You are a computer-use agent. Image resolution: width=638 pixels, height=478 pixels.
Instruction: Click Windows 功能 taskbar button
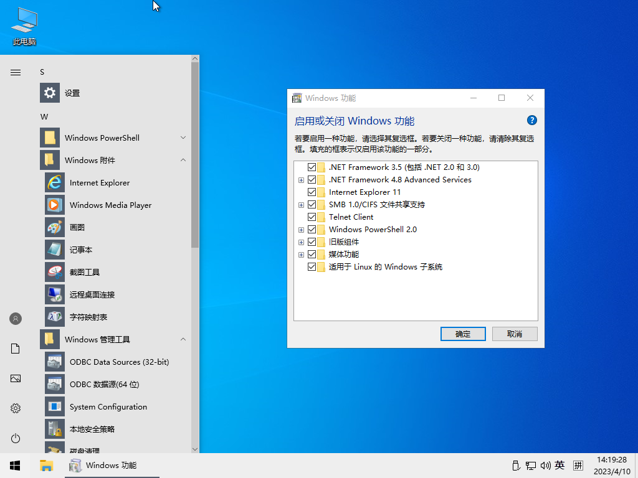[x=112, y=466]
